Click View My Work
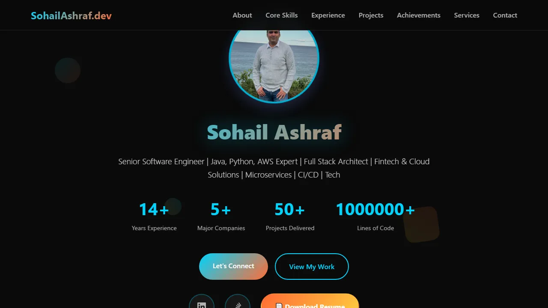 coord(312,266)
